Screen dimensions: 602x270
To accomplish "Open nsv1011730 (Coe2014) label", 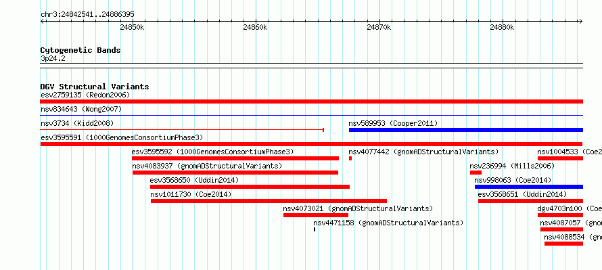I will coord(191,194).
